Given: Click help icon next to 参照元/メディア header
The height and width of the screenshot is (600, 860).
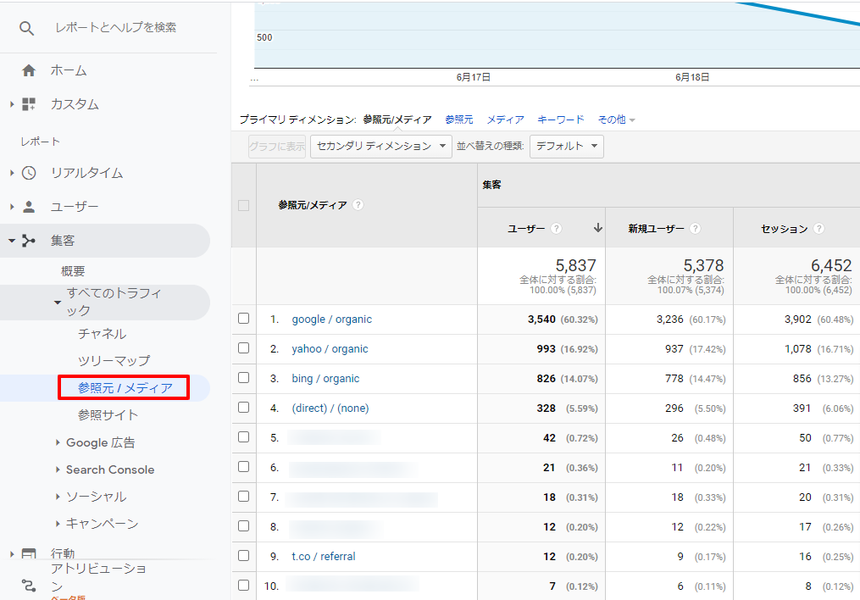Looking at the screenshot, I should [x=358, y=205].
